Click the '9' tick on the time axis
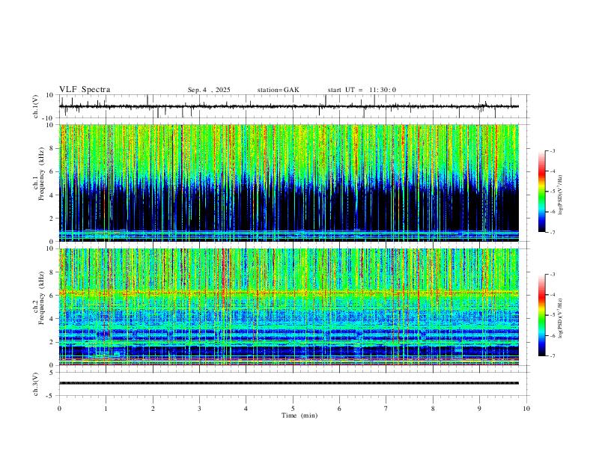The width and height of the screenshot is (593, 458). [479, 409]
